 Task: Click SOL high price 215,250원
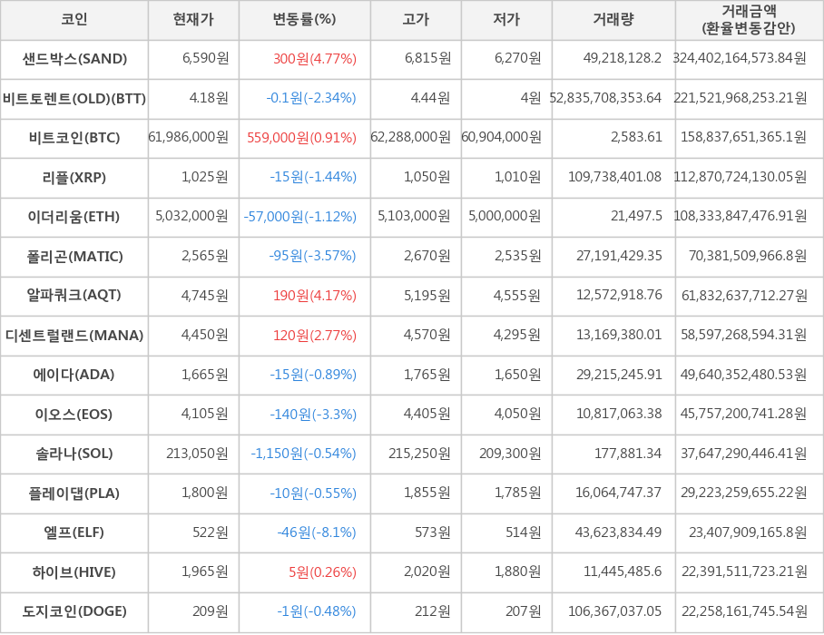click(420, 453)
